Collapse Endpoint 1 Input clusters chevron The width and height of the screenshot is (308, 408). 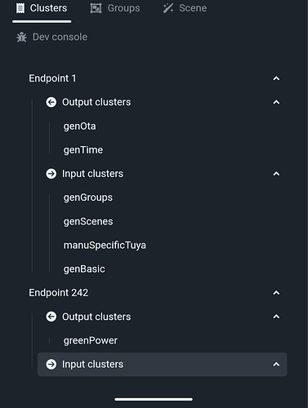pyautogui.click(x=276, y=174)
